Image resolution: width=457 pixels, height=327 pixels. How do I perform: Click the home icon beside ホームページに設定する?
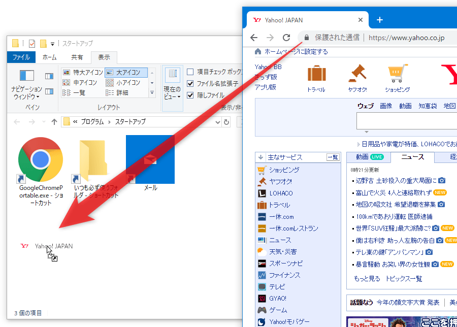(258, 52)
